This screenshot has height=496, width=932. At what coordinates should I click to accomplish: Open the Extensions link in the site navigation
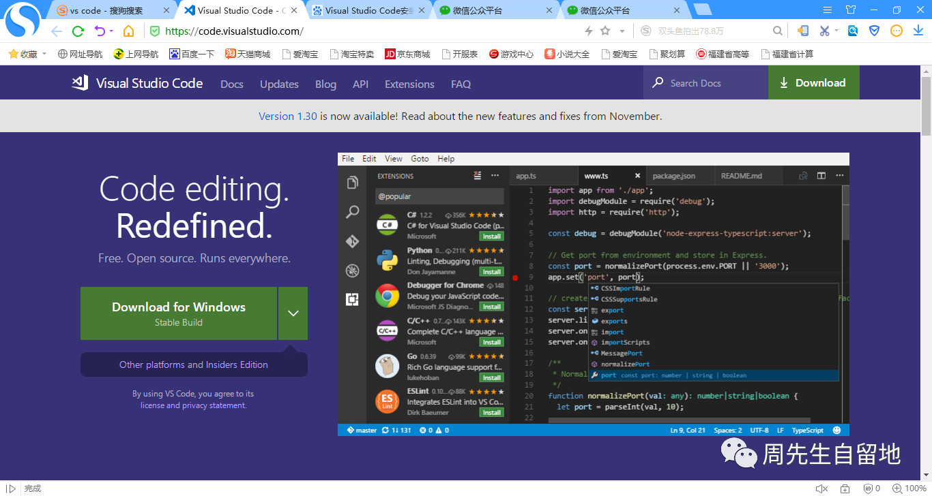[x=409, y=84]
